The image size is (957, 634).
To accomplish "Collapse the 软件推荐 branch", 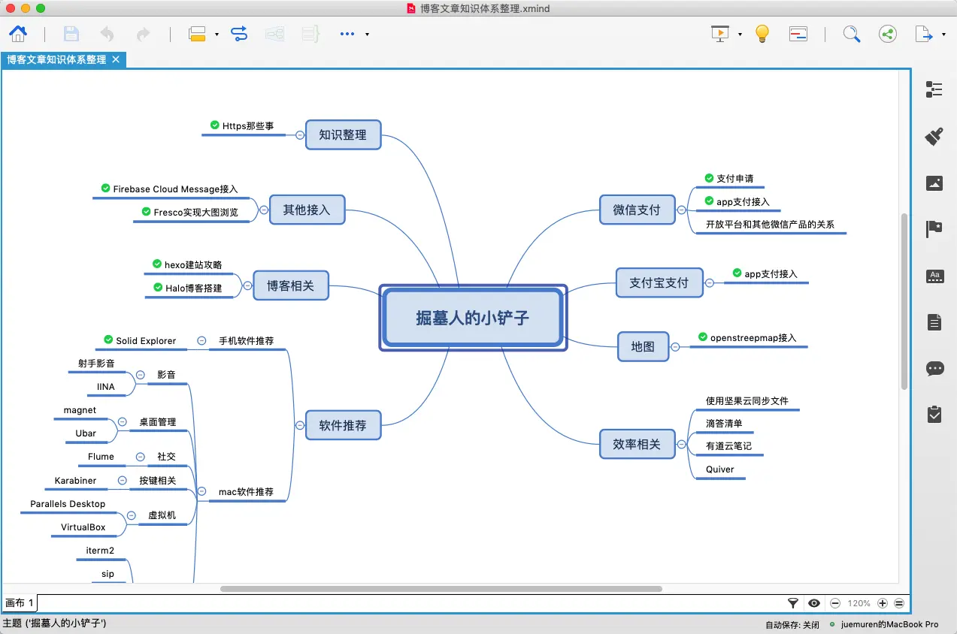I will [x=300, y=425].
